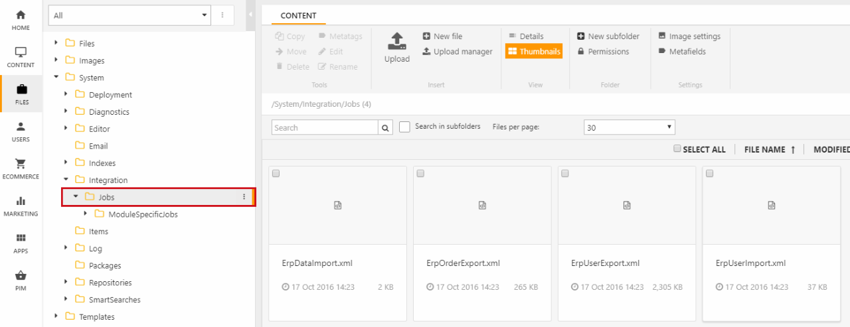Open the Upload manager
Viewport: 850px width, 327px height.
[x=458, y=52]
